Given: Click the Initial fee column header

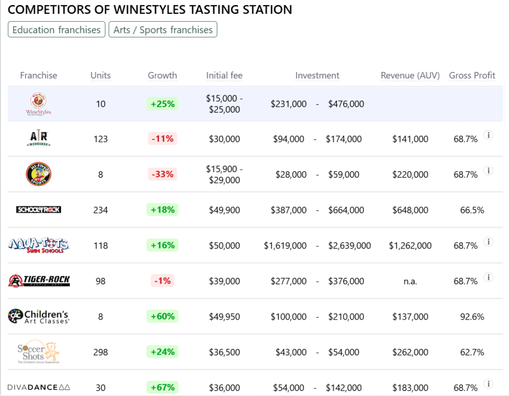Looking at the screenshot, I should [x=224, y=75].
